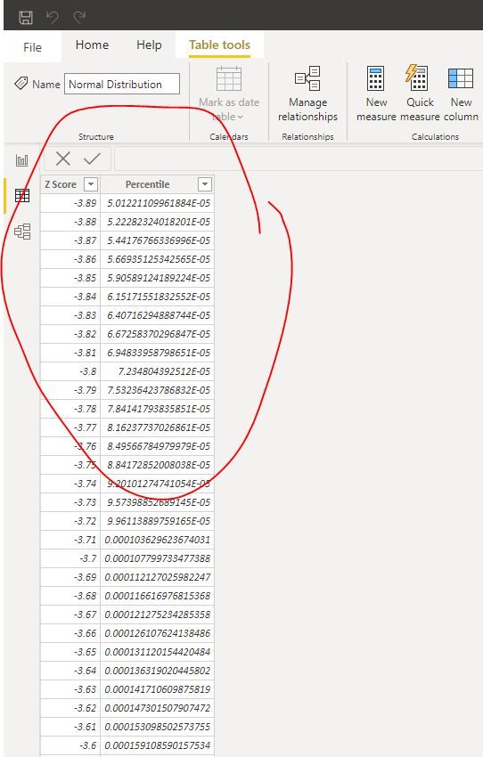This screenshot has width=483, height=757.
Task: Switch to the Help tab
Action: (149, 45)
